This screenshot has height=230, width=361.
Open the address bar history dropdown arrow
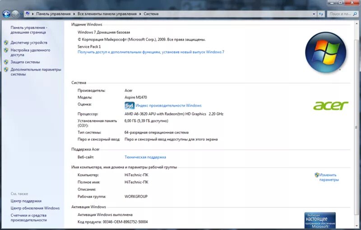pos(314,14)
